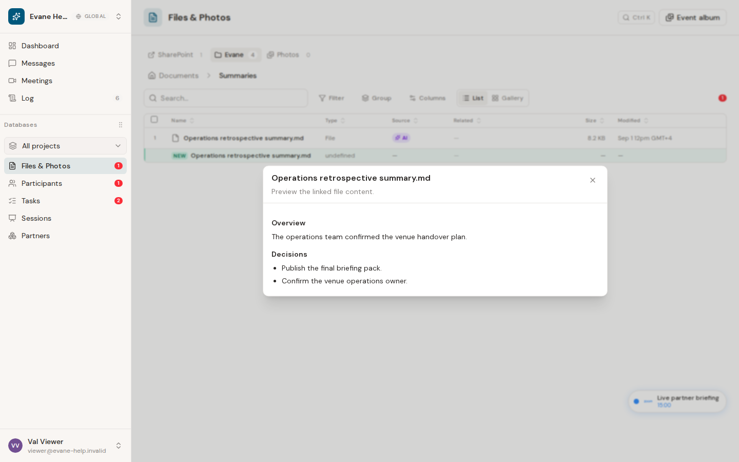Open the Sessions database
Screen dimensions: 739x462
click(65, 218)
